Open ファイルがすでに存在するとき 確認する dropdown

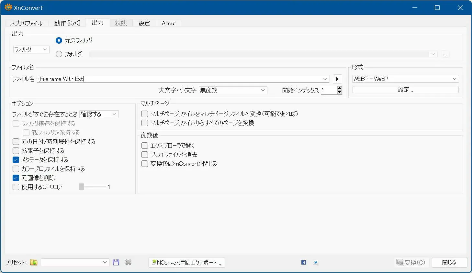coord(99,114)
